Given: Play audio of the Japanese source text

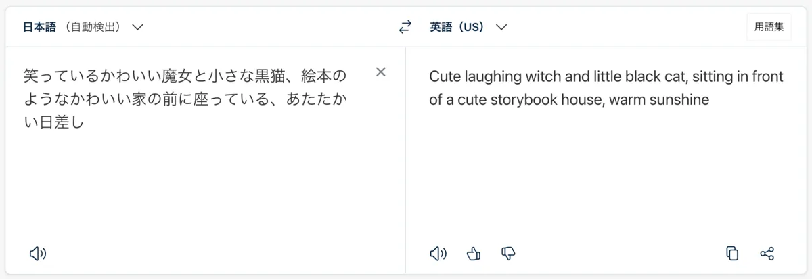Looking at the screenshot, I should click(x=38, y=254).
